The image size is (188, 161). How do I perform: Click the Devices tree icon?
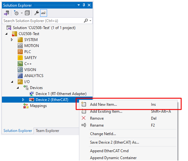[26, 88]
